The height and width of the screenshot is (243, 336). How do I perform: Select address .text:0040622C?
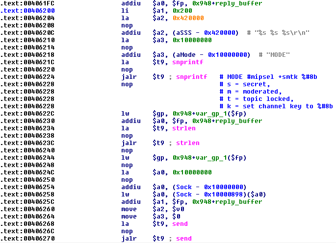click(x=27, y=114)
